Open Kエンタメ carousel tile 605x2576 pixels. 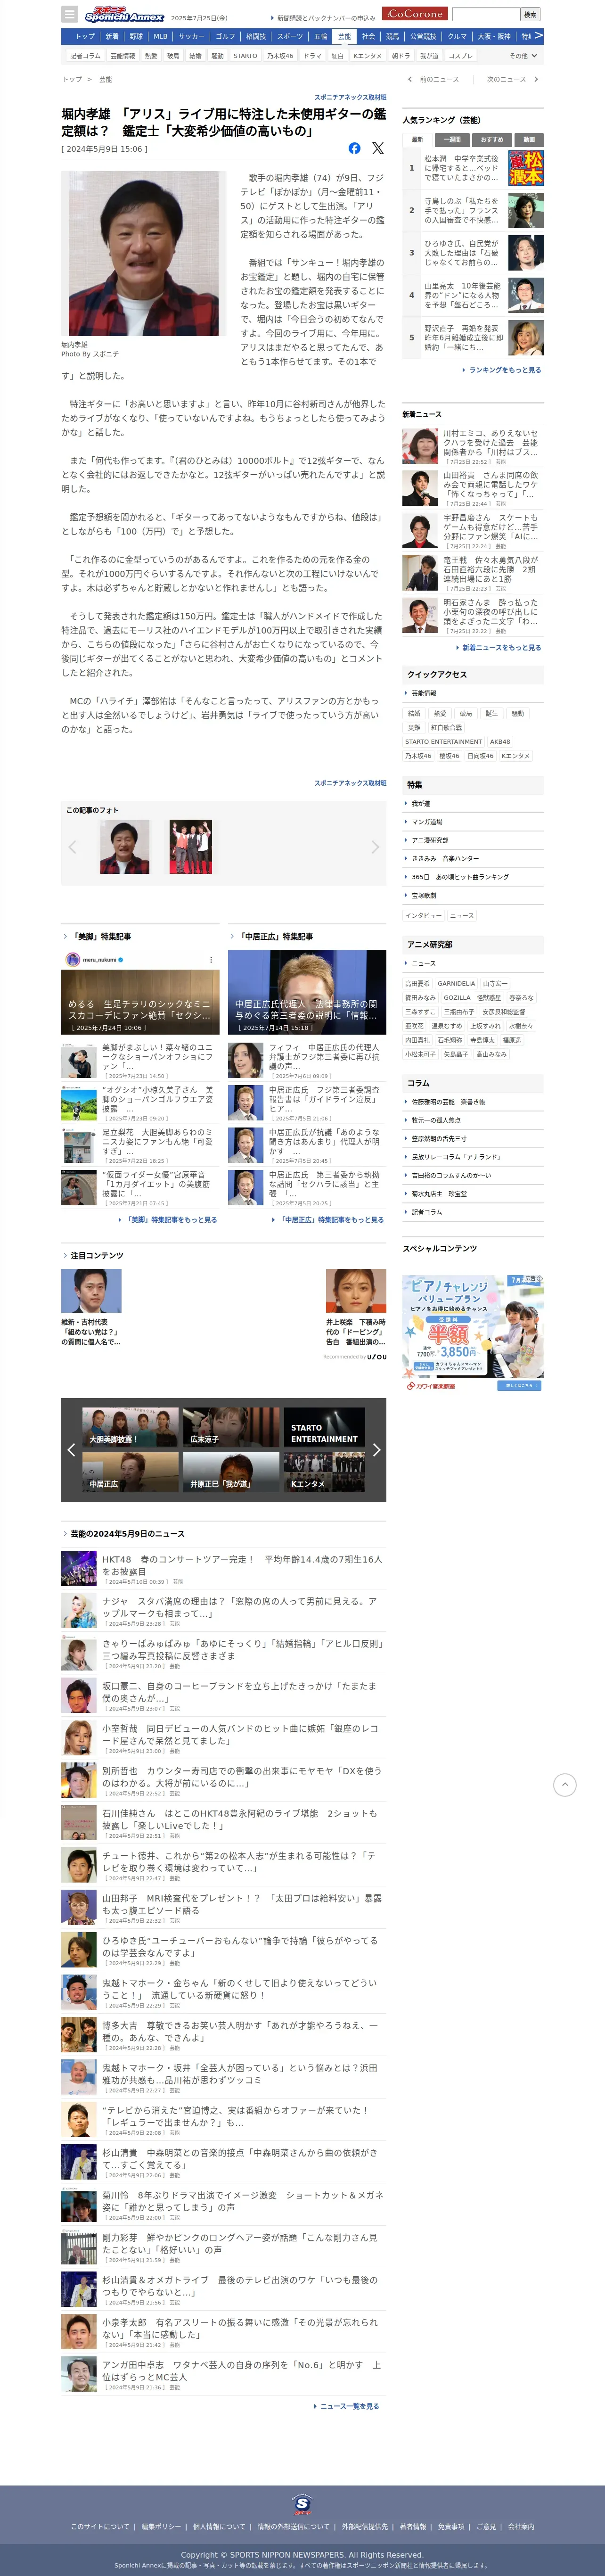(x=324, y=1472)
